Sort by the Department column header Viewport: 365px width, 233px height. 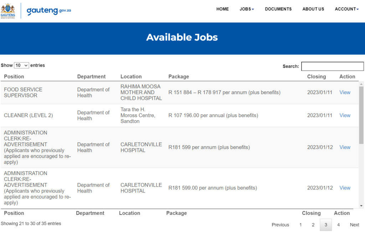(91, 77)
